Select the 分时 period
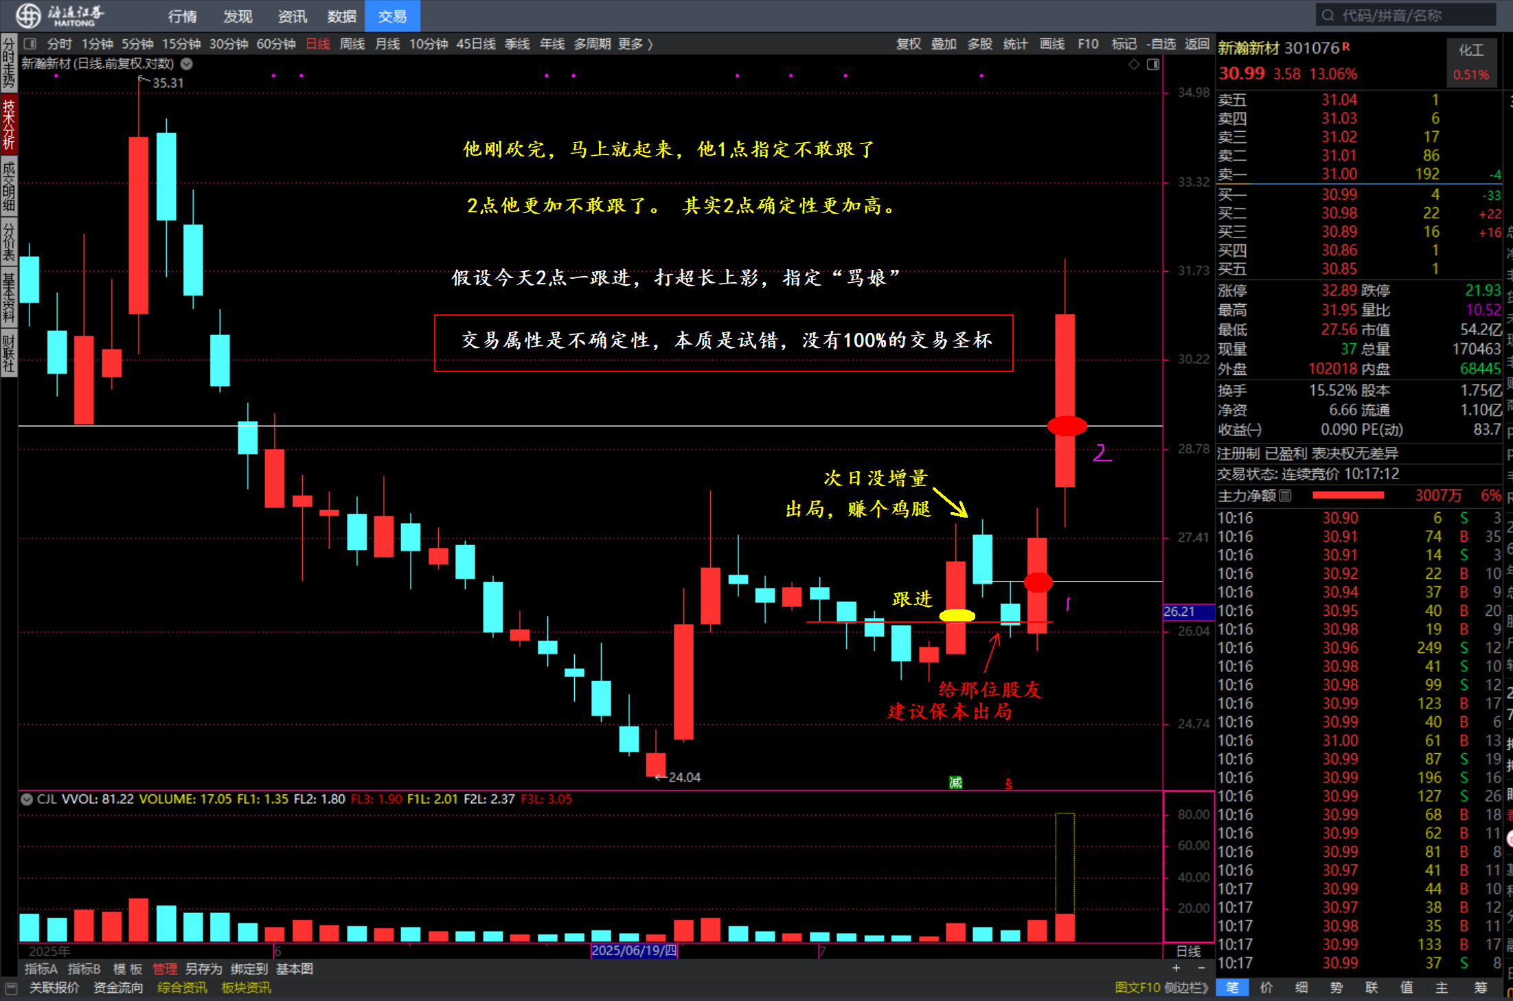Viewport: 1513px width, 1001px height. 60,44
